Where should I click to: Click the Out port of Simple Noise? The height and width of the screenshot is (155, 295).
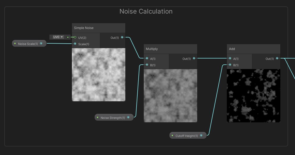(122, 37)
